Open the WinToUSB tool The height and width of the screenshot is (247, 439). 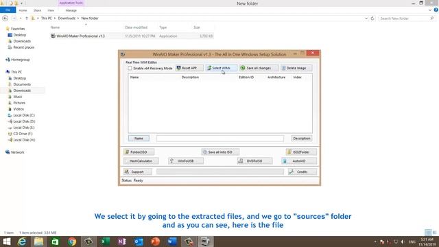(x=186, y=161)
